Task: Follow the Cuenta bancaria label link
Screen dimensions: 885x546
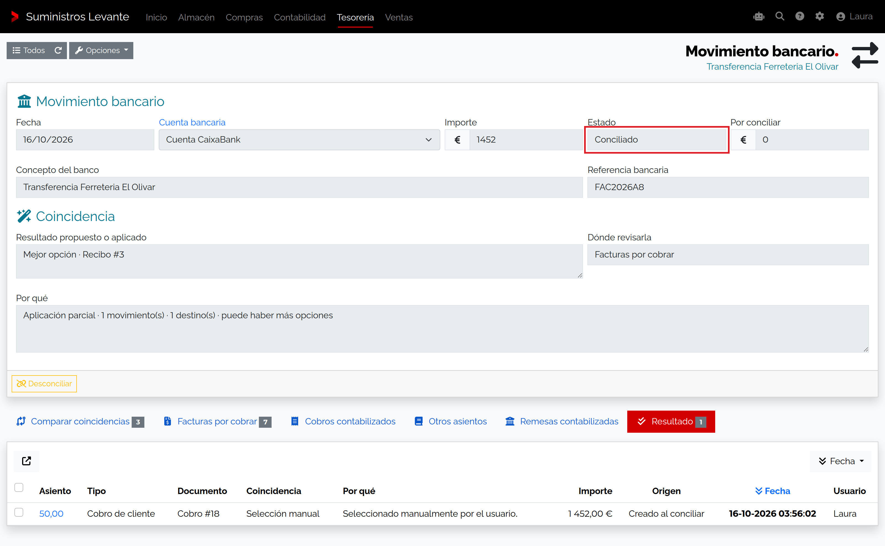Action: tap(192, 122)
